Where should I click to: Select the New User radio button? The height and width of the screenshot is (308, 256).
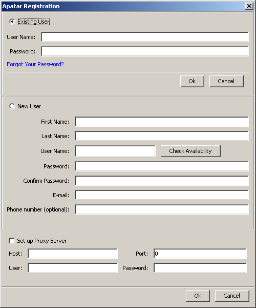pos(12,106)
